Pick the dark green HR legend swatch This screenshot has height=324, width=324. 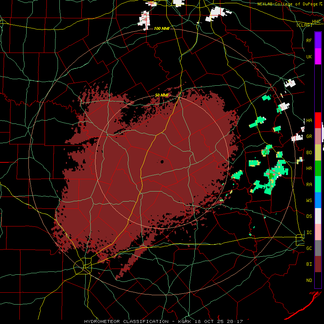(x=318, y=168)
